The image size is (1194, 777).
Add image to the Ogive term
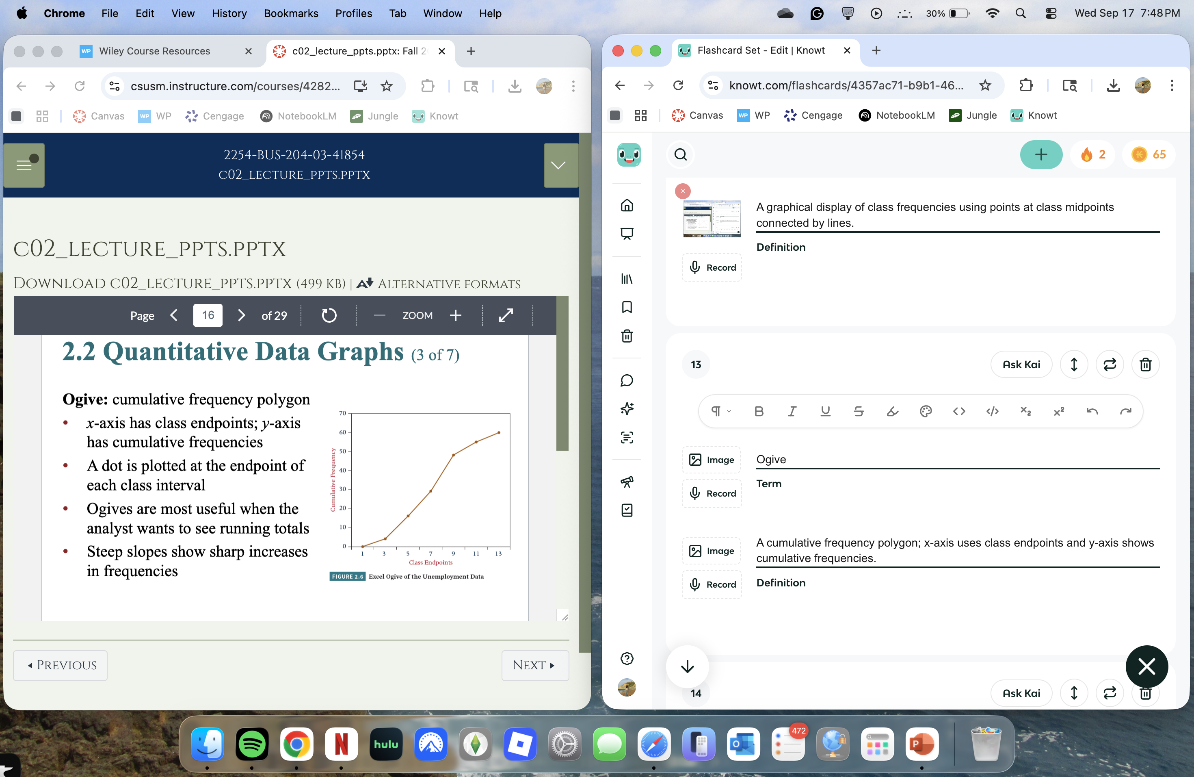pyautogui.click(x=712, y=460)
